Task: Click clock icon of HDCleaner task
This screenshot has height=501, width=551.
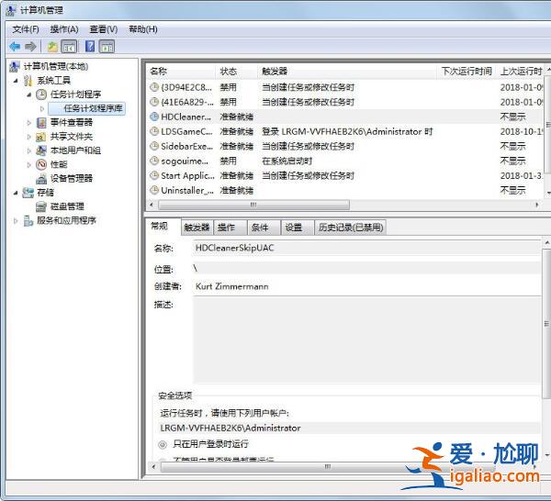Action: click(x=154, y=117)
